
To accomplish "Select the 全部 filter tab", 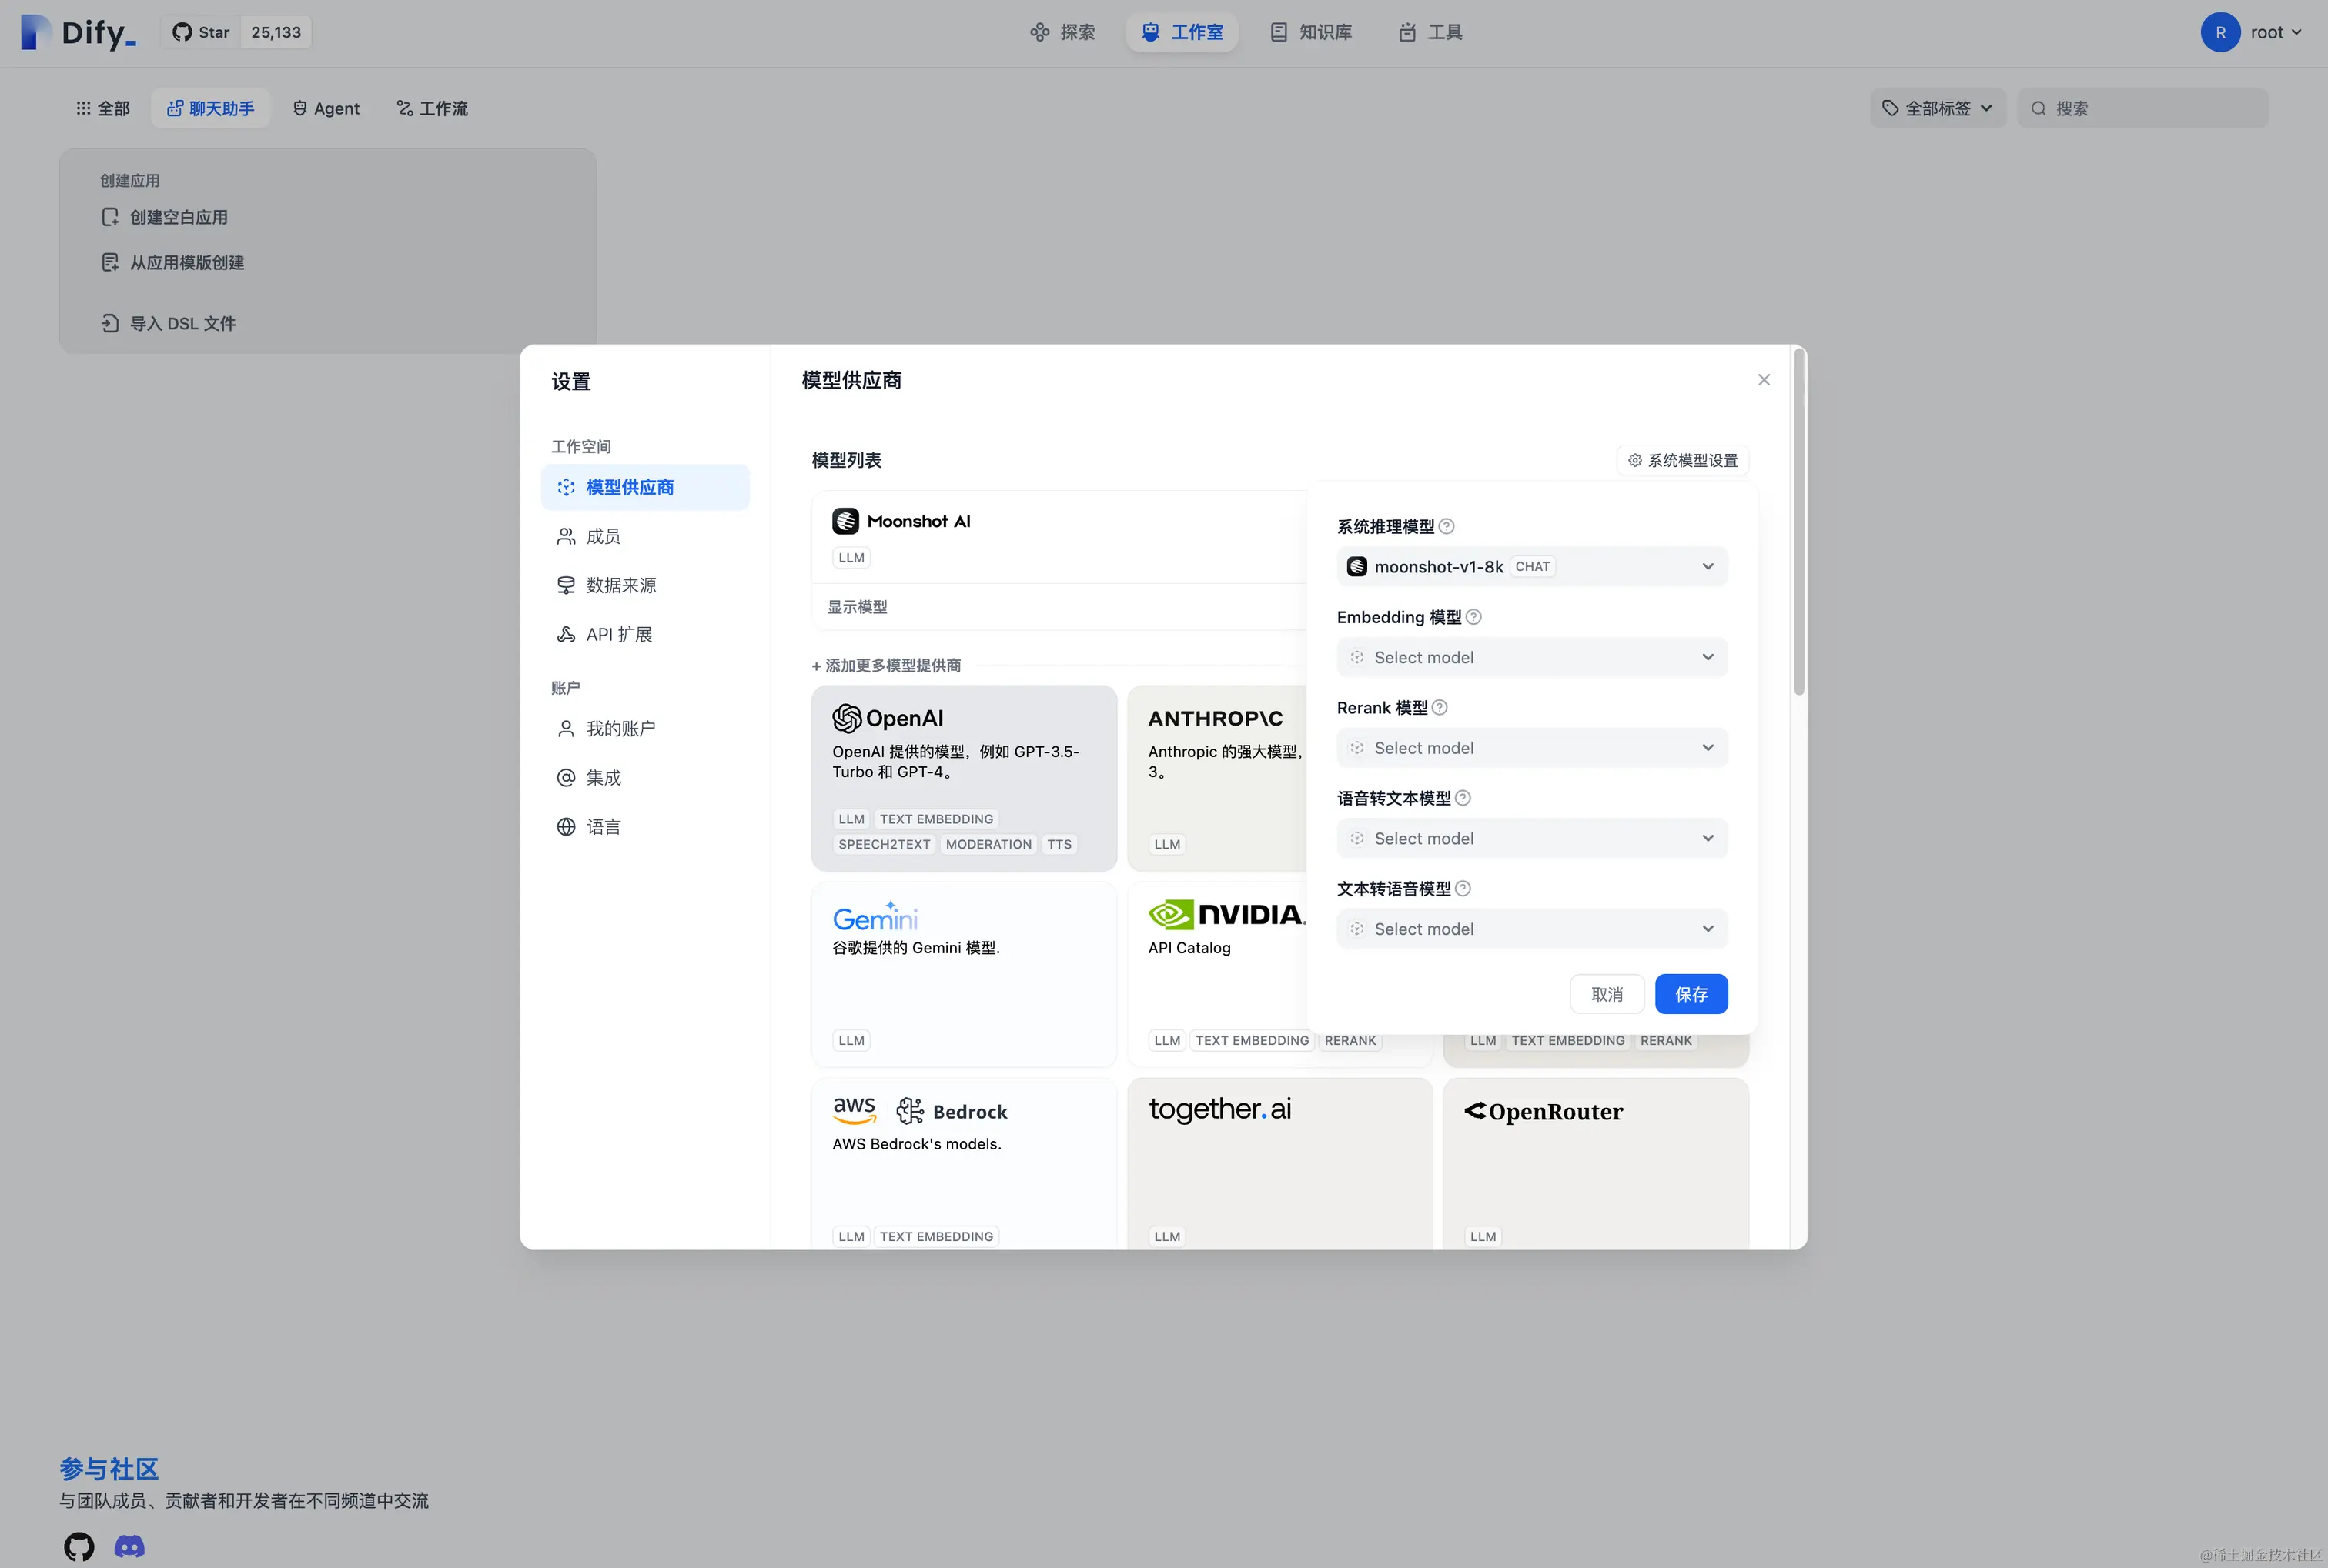I will [103, 108].
